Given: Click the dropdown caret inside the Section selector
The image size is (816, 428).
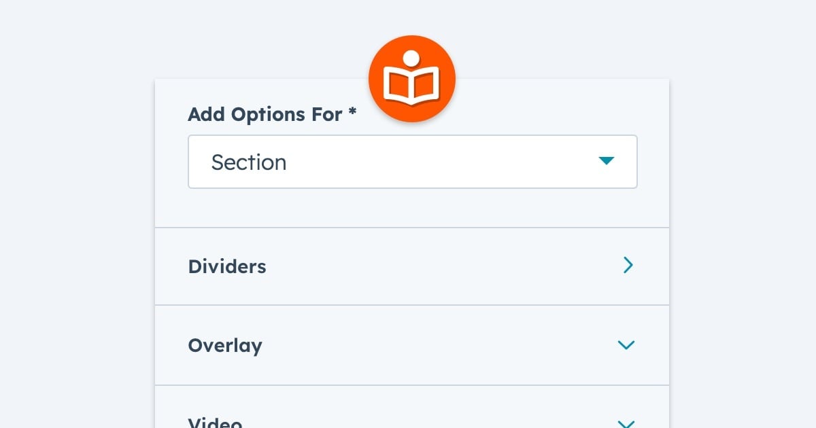Looking at the screenshot, I should click(607, 162).
